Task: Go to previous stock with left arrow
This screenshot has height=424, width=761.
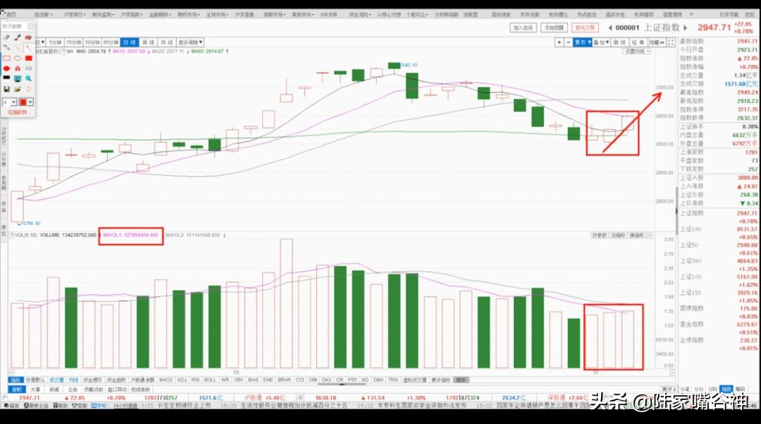Action: point(610,28)
